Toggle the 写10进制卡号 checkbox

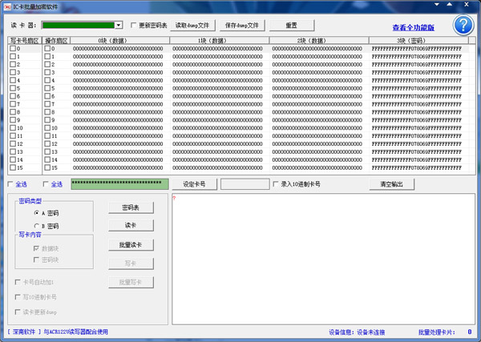tap(18, 297)
